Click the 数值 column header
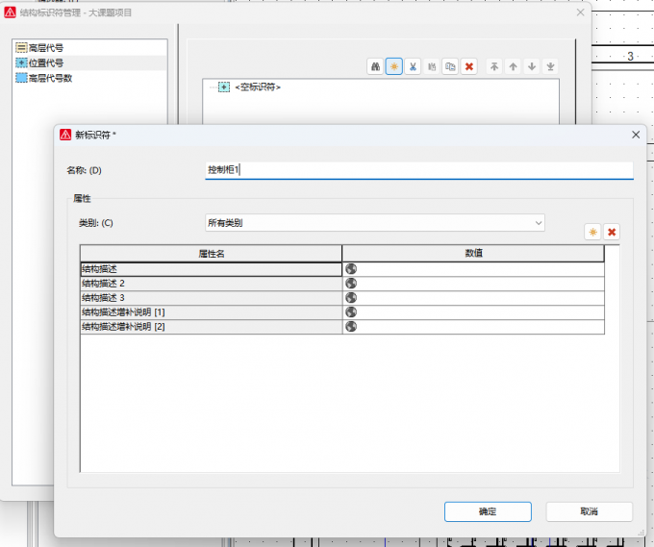Image resolution: width=654 pixels, height=547 pixels. click(x=473, y=254)
